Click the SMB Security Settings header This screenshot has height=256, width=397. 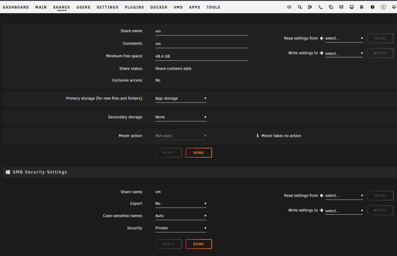pyautogui.click(x=40, y=172)
